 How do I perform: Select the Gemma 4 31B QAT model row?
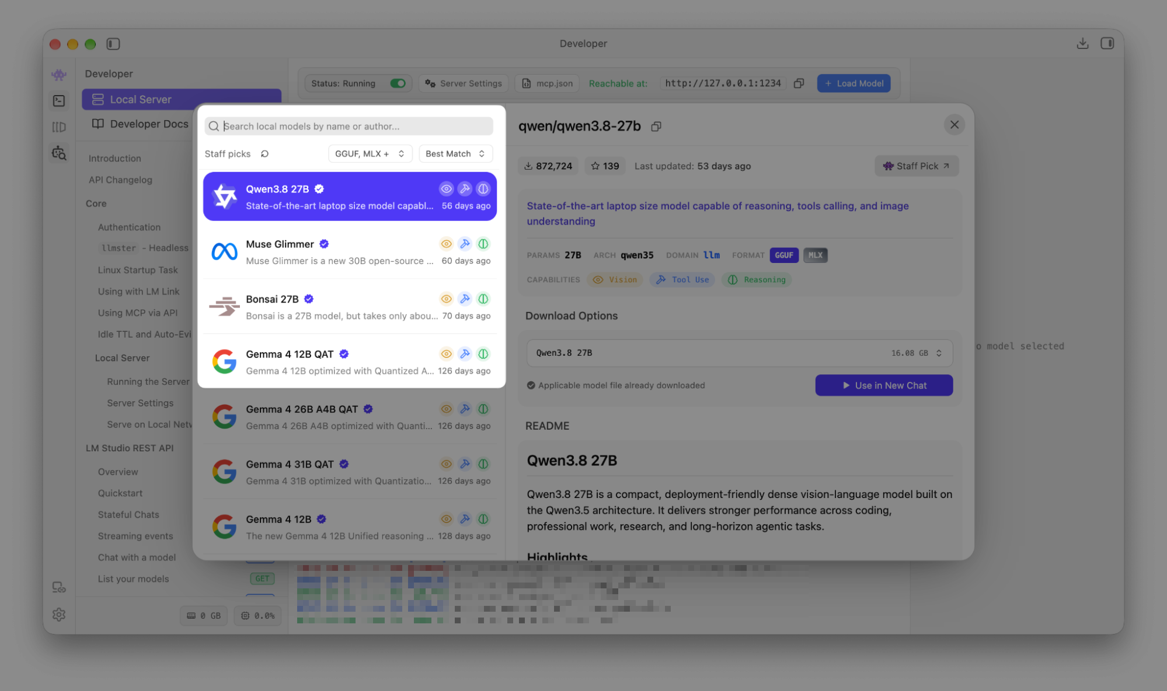coord(350,472)
